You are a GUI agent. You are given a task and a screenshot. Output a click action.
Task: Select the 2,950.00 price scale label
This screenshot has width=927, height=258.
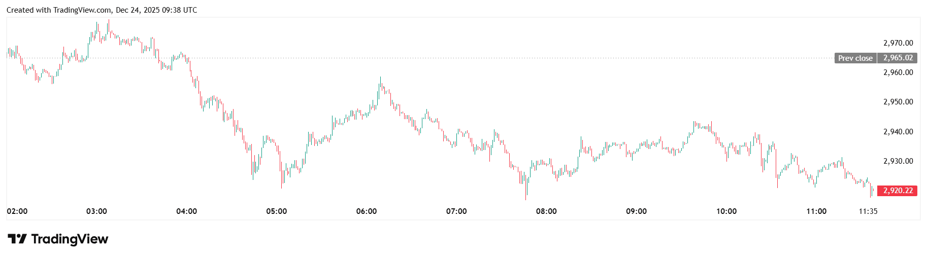[x=898, y=102]
